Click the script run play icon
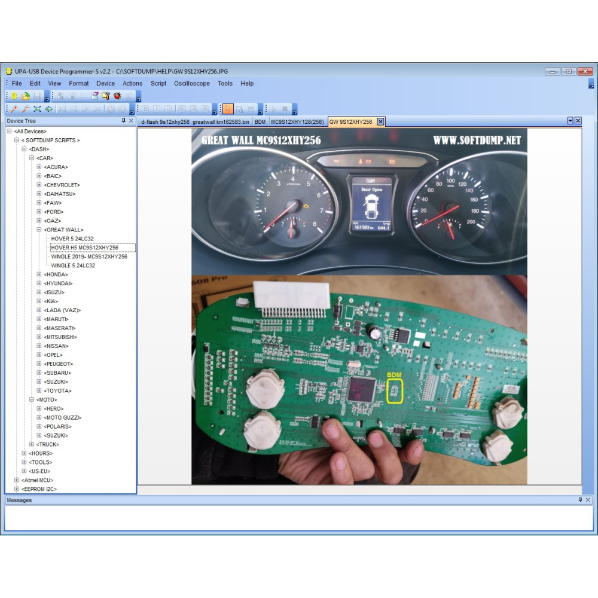This screenshot has height=598, width=598. point(273,109)
